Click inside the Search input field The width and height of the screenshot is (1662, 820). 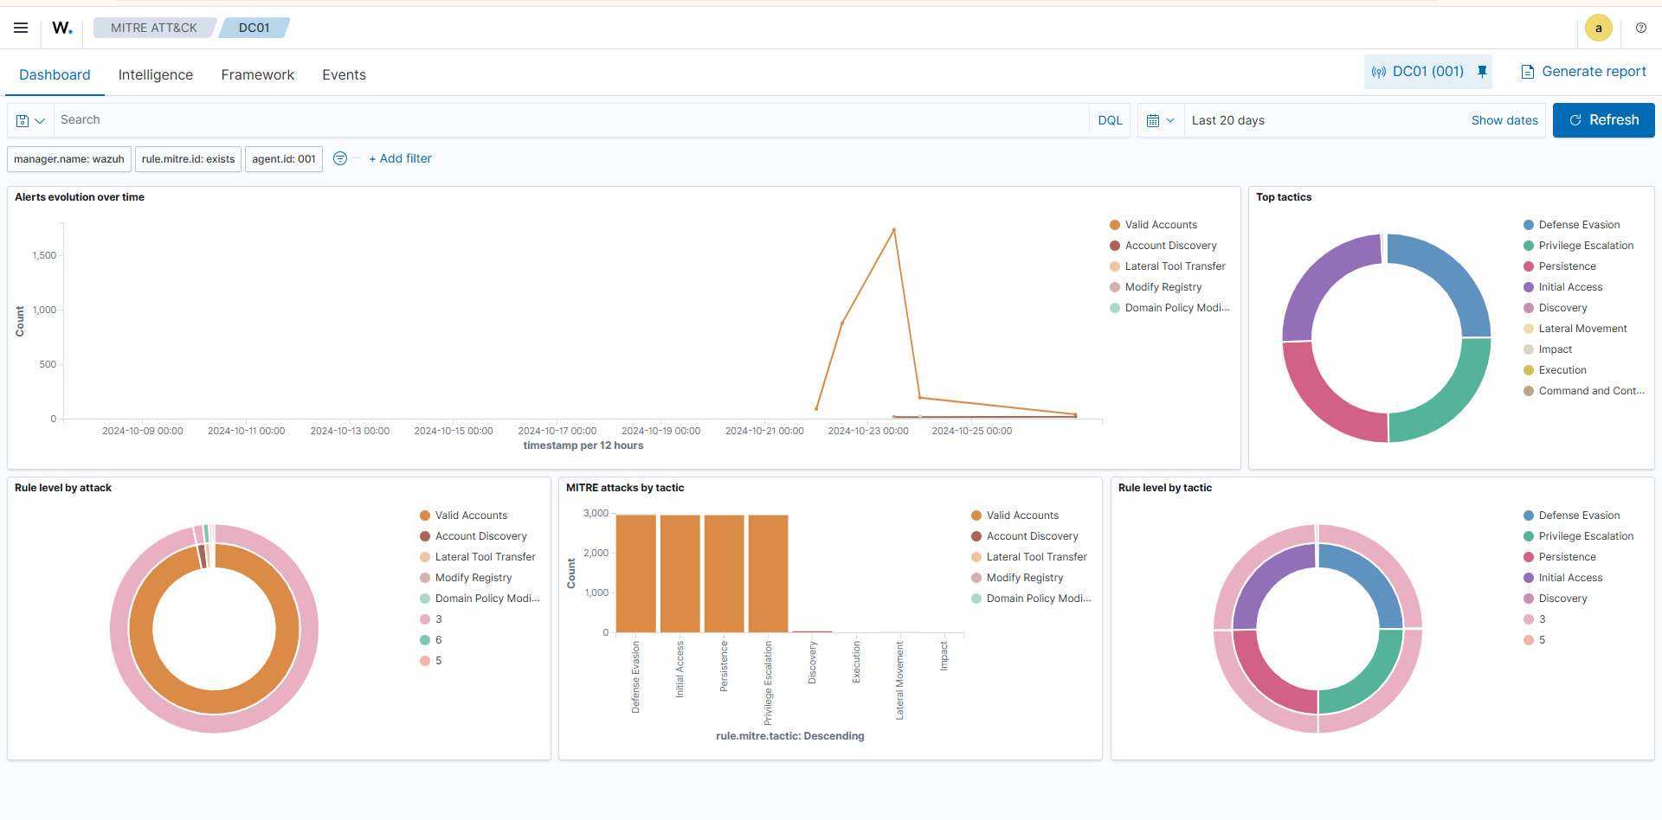coord(346,119)
